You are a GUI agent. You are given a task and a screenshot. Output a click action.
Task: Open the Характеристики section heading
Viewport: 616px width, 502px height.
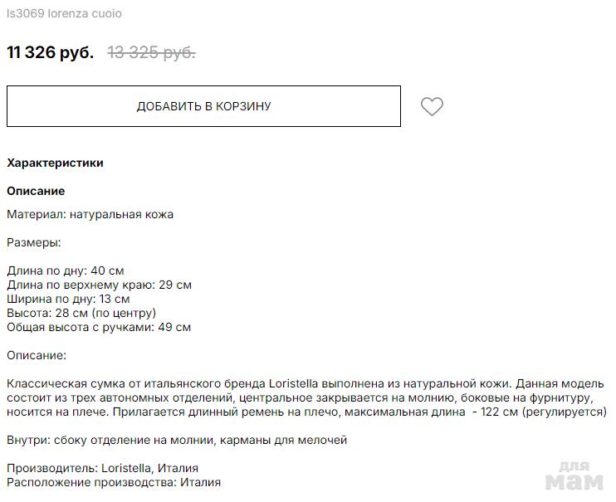click(x=55, y=163)
